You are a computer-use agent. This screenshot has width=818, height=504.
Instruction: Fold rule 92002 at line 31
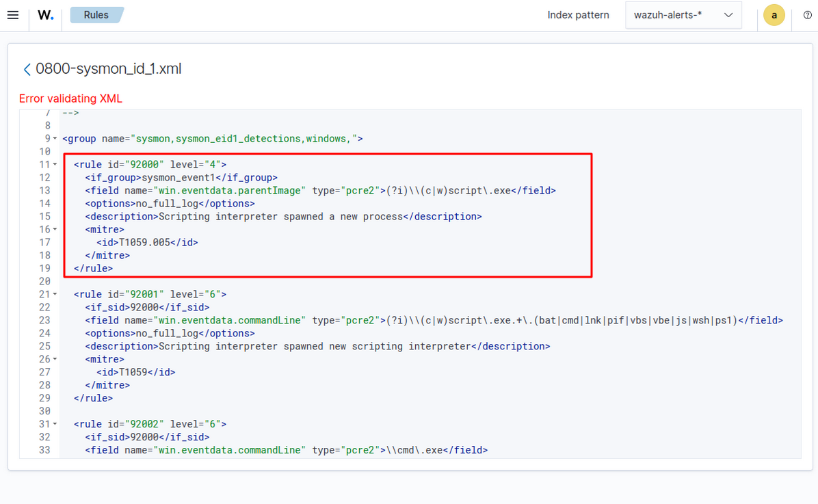pyautogui.click(x=55, y=424)
